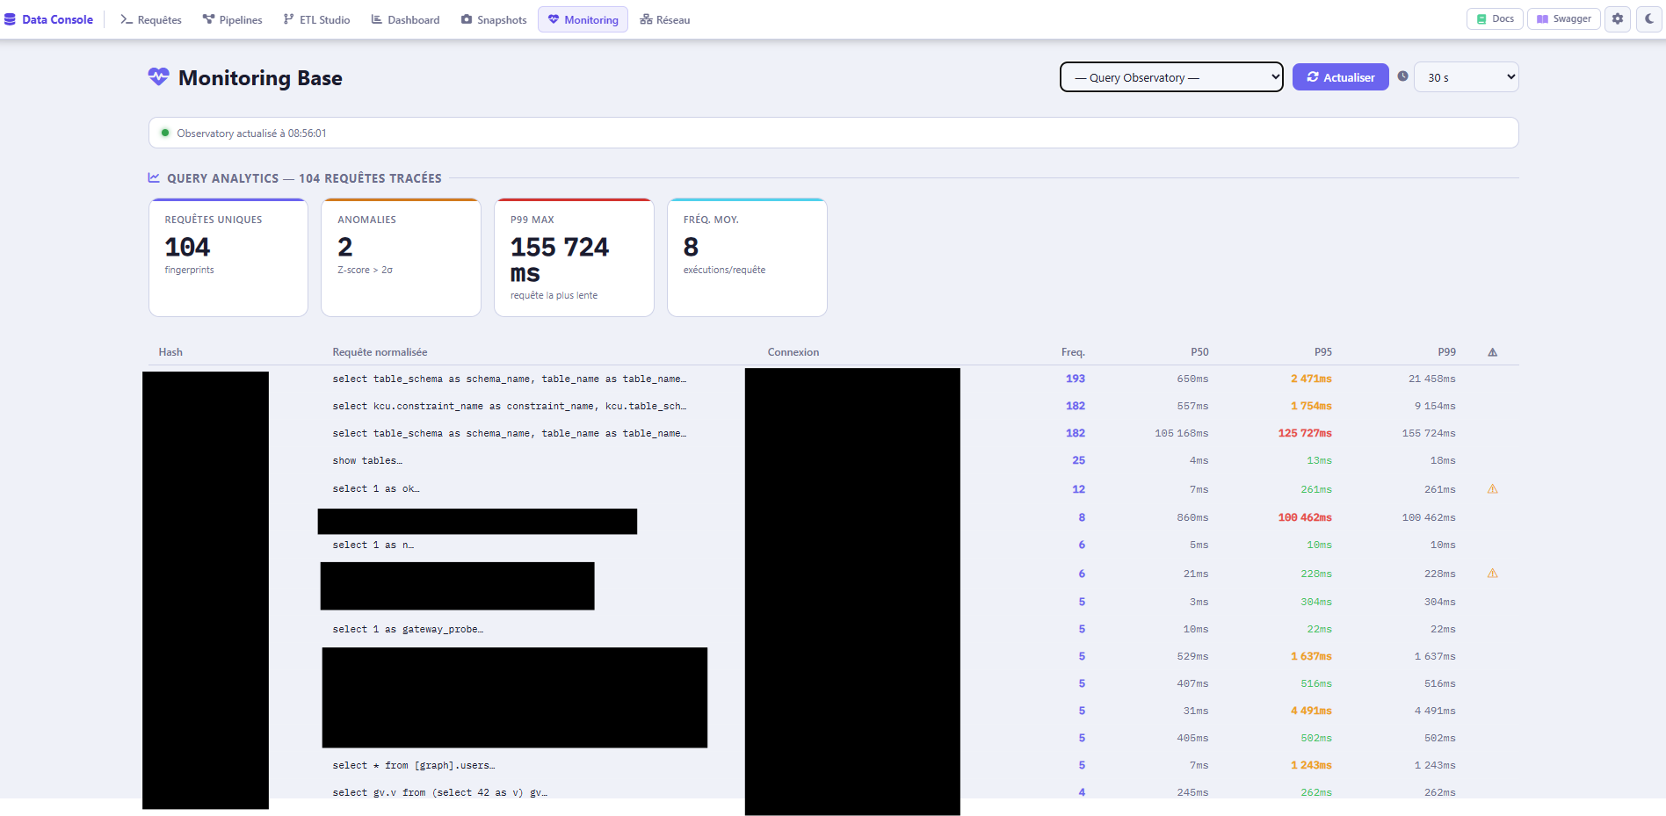Go to the Snapshots tab
The image size is (1666, 816).
pyautogui.click(x=494, y=19)
